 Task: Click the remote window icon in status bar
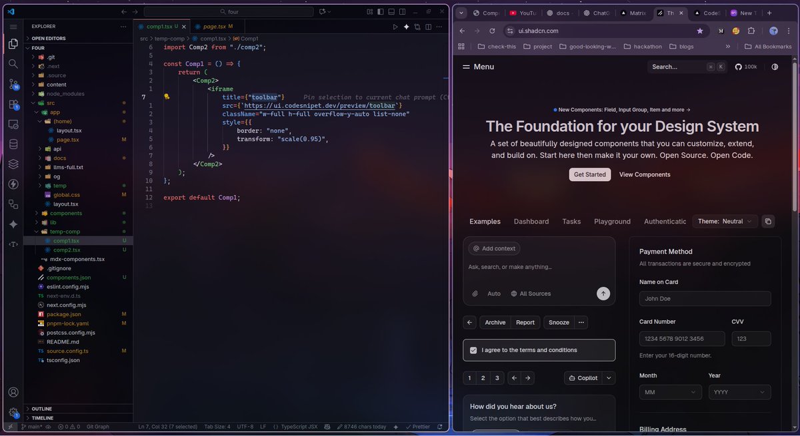tap(11, 427)
